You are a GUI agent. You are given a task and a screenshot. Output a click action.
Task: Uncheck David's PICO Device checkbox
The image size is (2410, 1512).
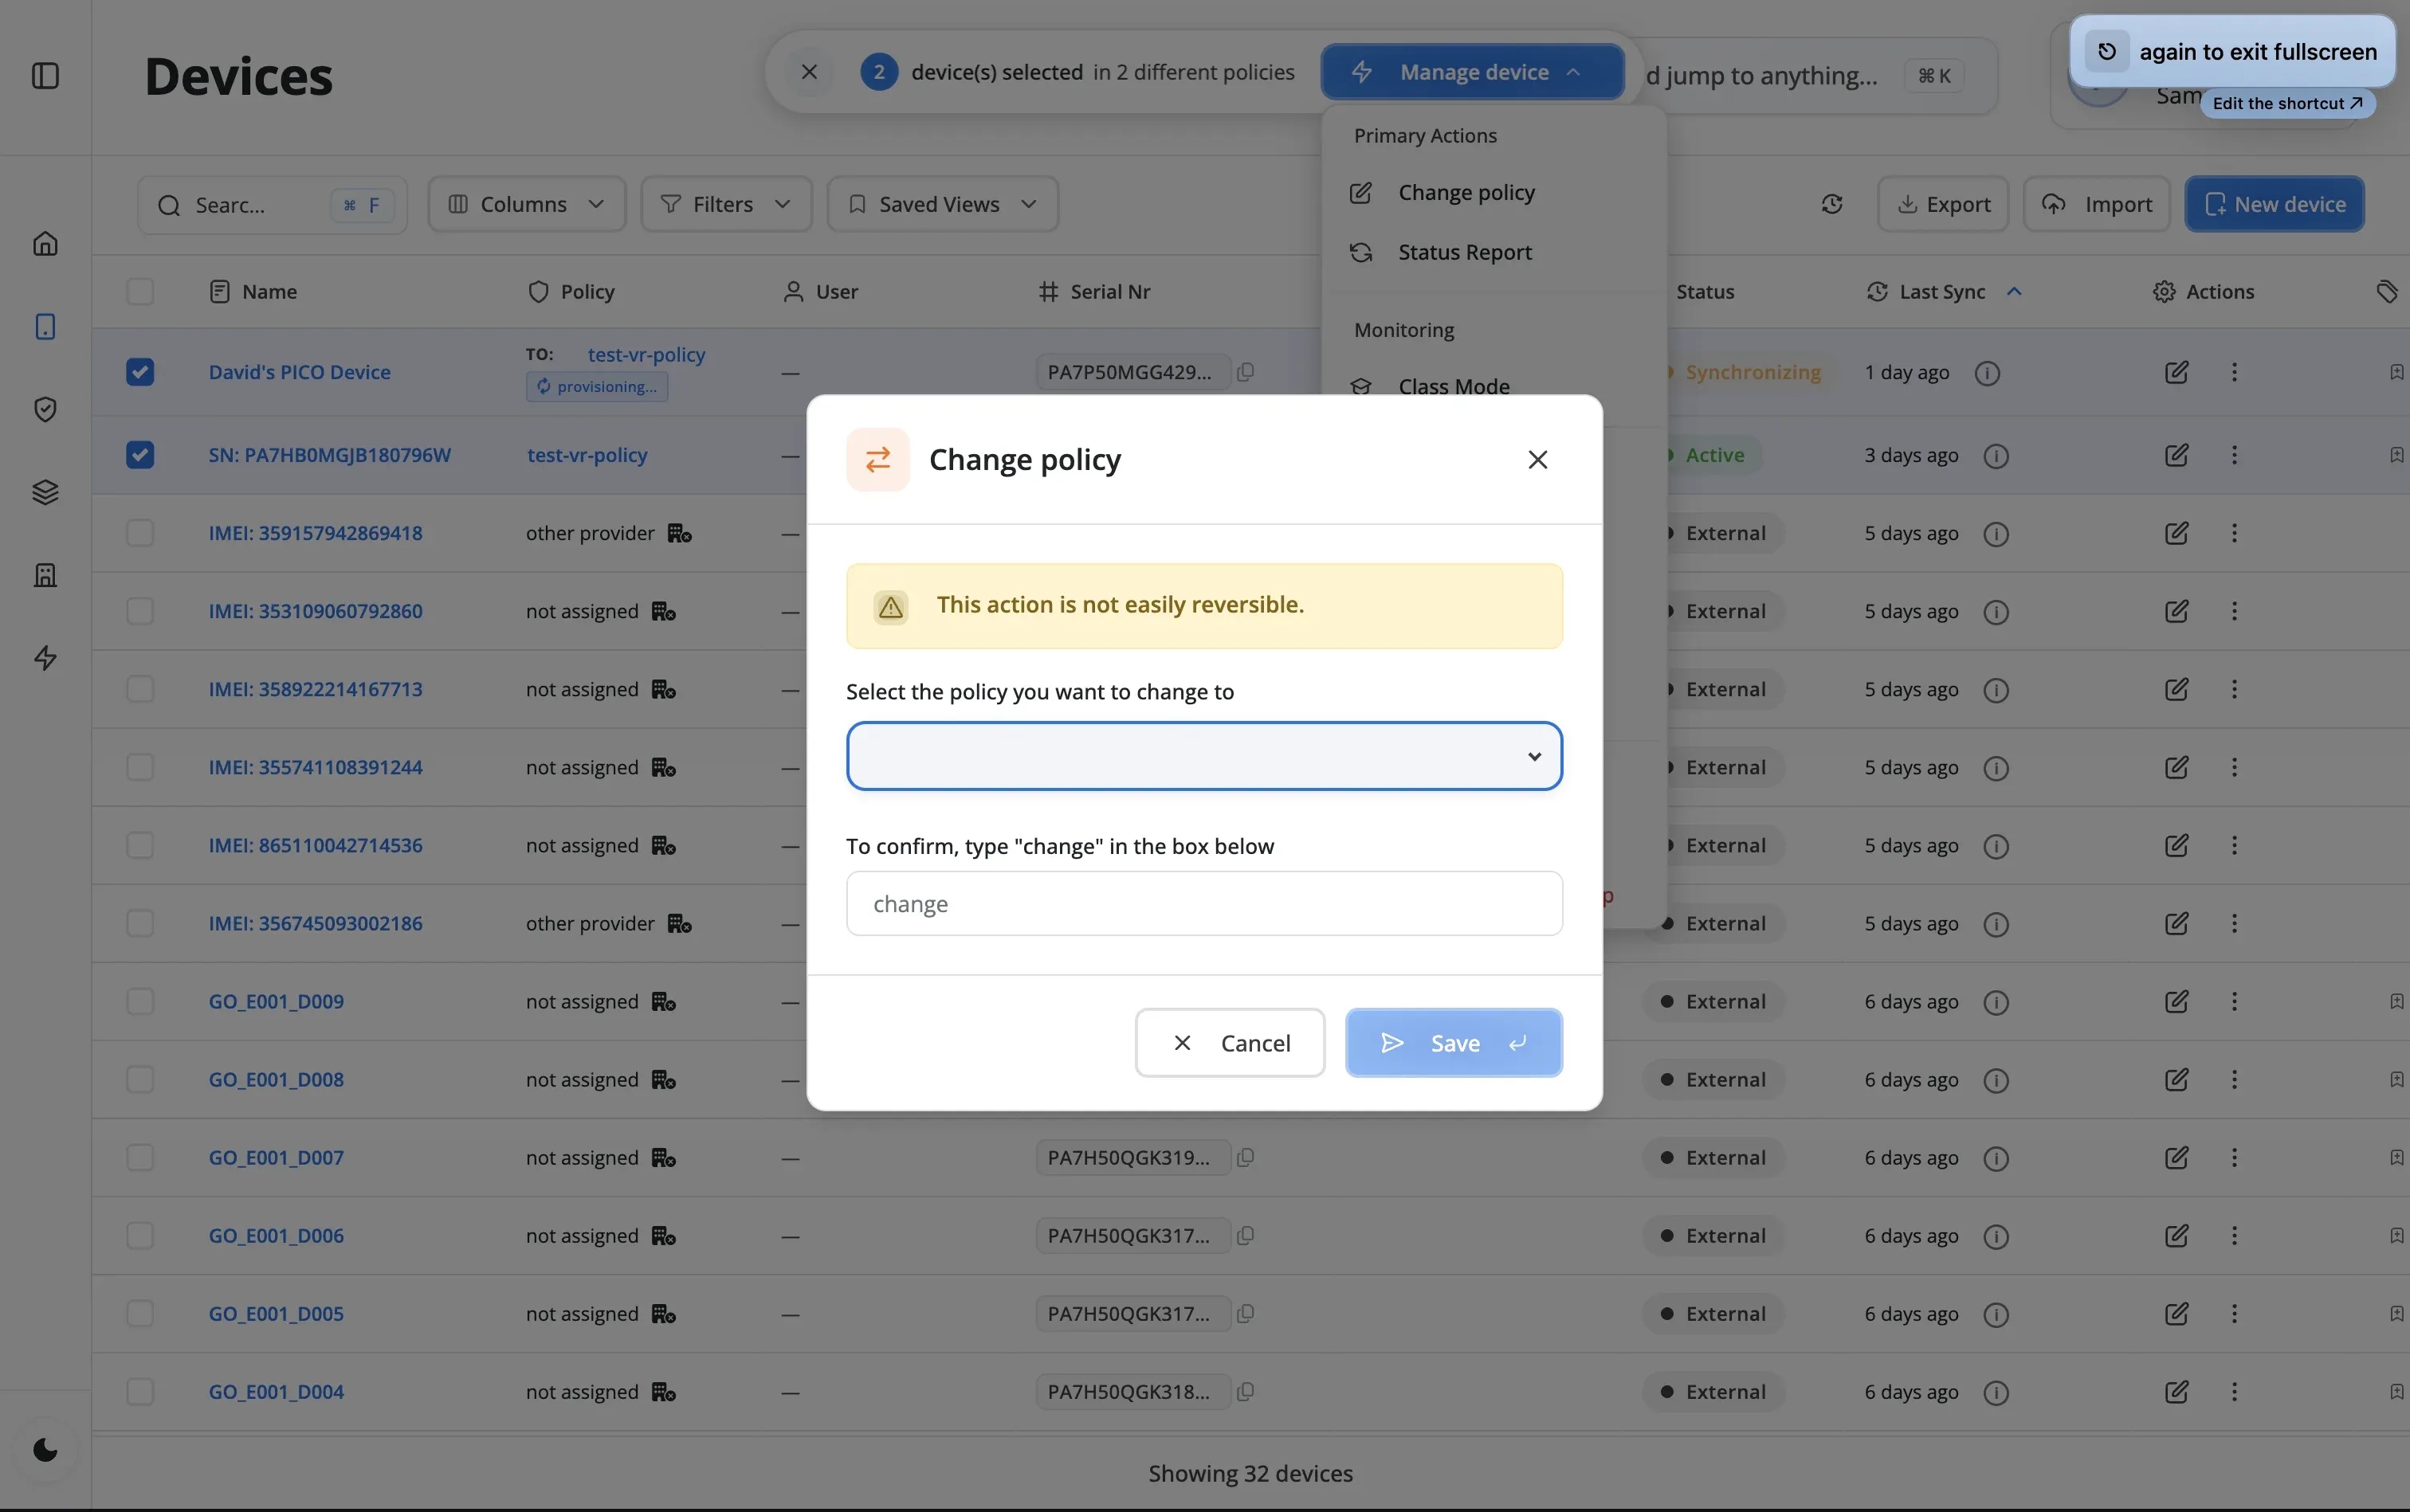pyautogui.click(x=140, y=372)
